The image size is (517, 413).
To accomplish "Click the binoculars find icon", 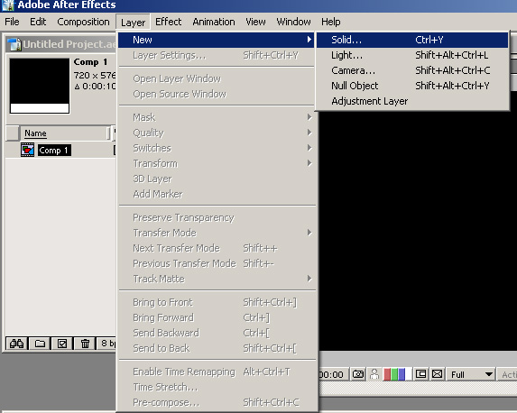I will click(16, 344).
